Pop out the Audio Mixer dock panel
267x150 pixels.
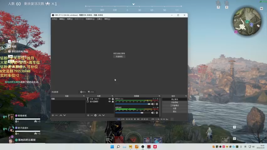point(160,96)
